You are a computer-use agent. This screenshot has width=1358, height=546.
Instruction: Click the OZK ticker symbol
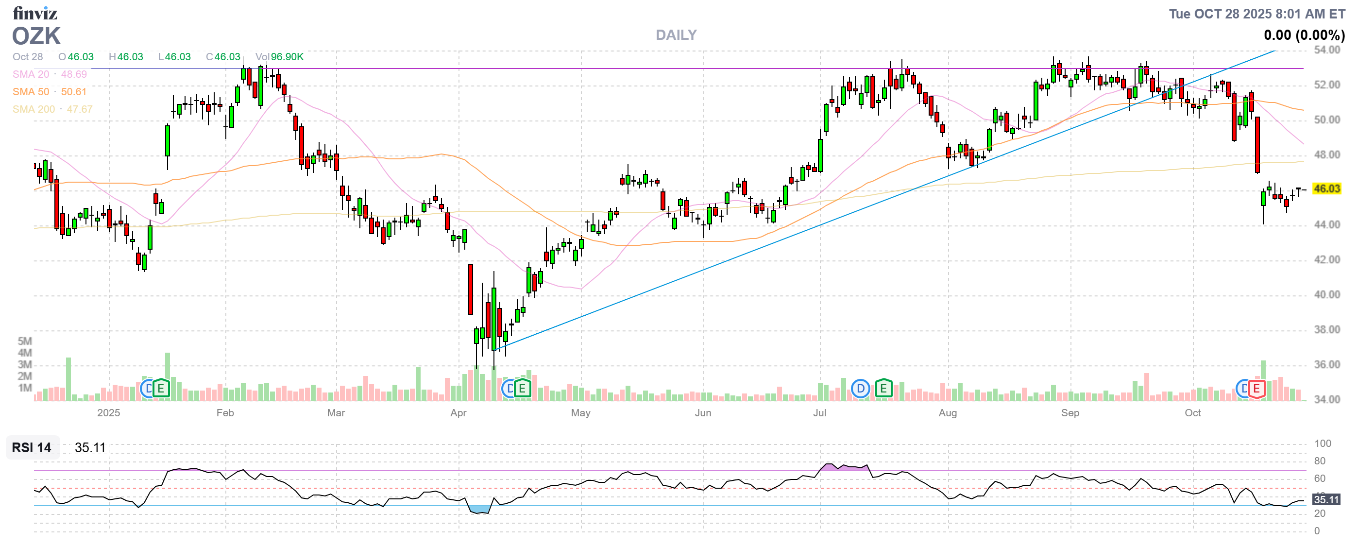coord(36,36)
